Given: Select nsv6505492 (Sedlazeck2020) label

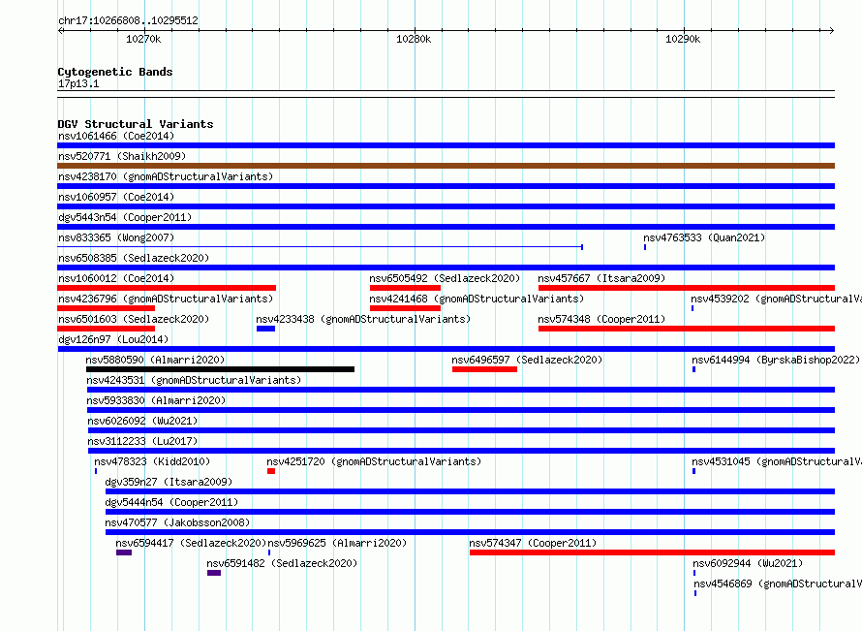Looking at the screenshot, I should coord(445,278).
